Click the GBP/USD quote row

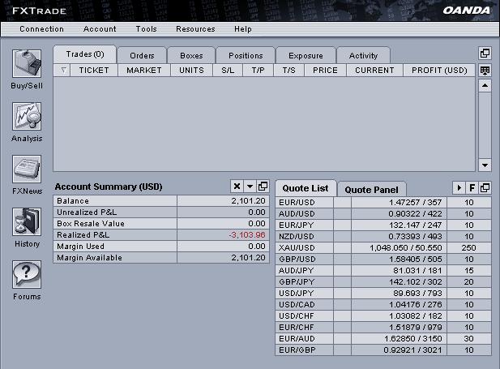(383, 260)
